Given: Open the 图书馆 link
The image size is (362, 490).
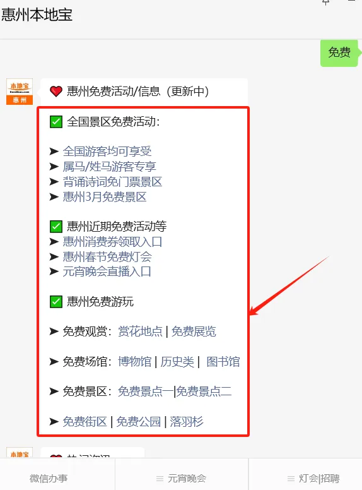Looking at the screenshot, I should (223, 362).
